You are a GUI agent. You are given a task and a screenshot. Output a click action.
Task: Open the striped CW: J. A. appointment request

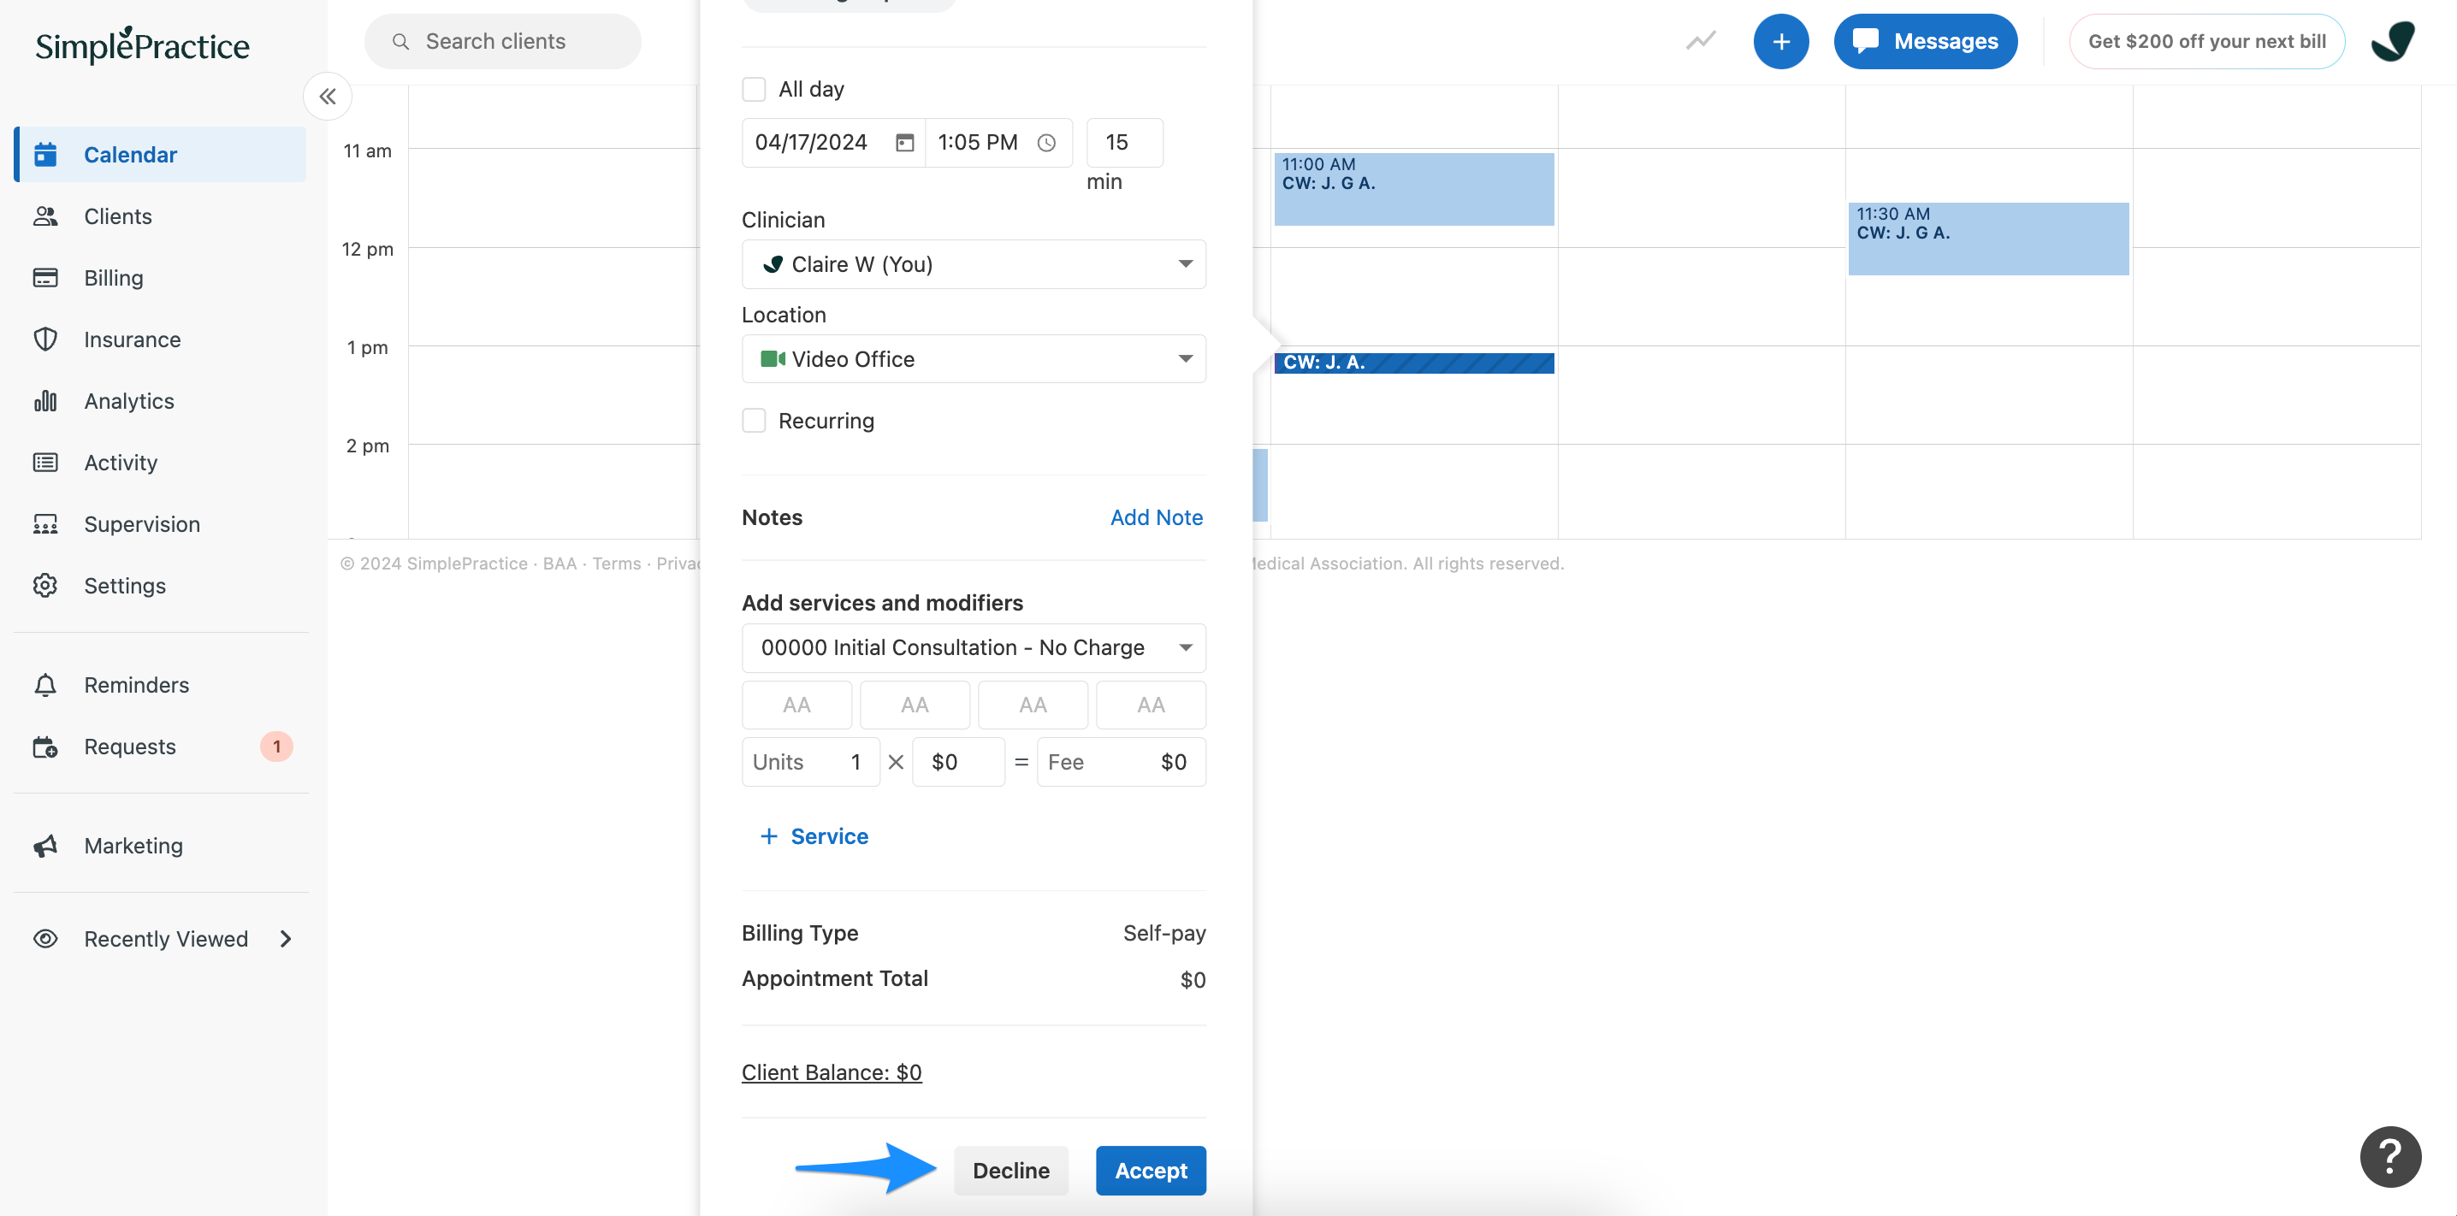point(1413,363)
